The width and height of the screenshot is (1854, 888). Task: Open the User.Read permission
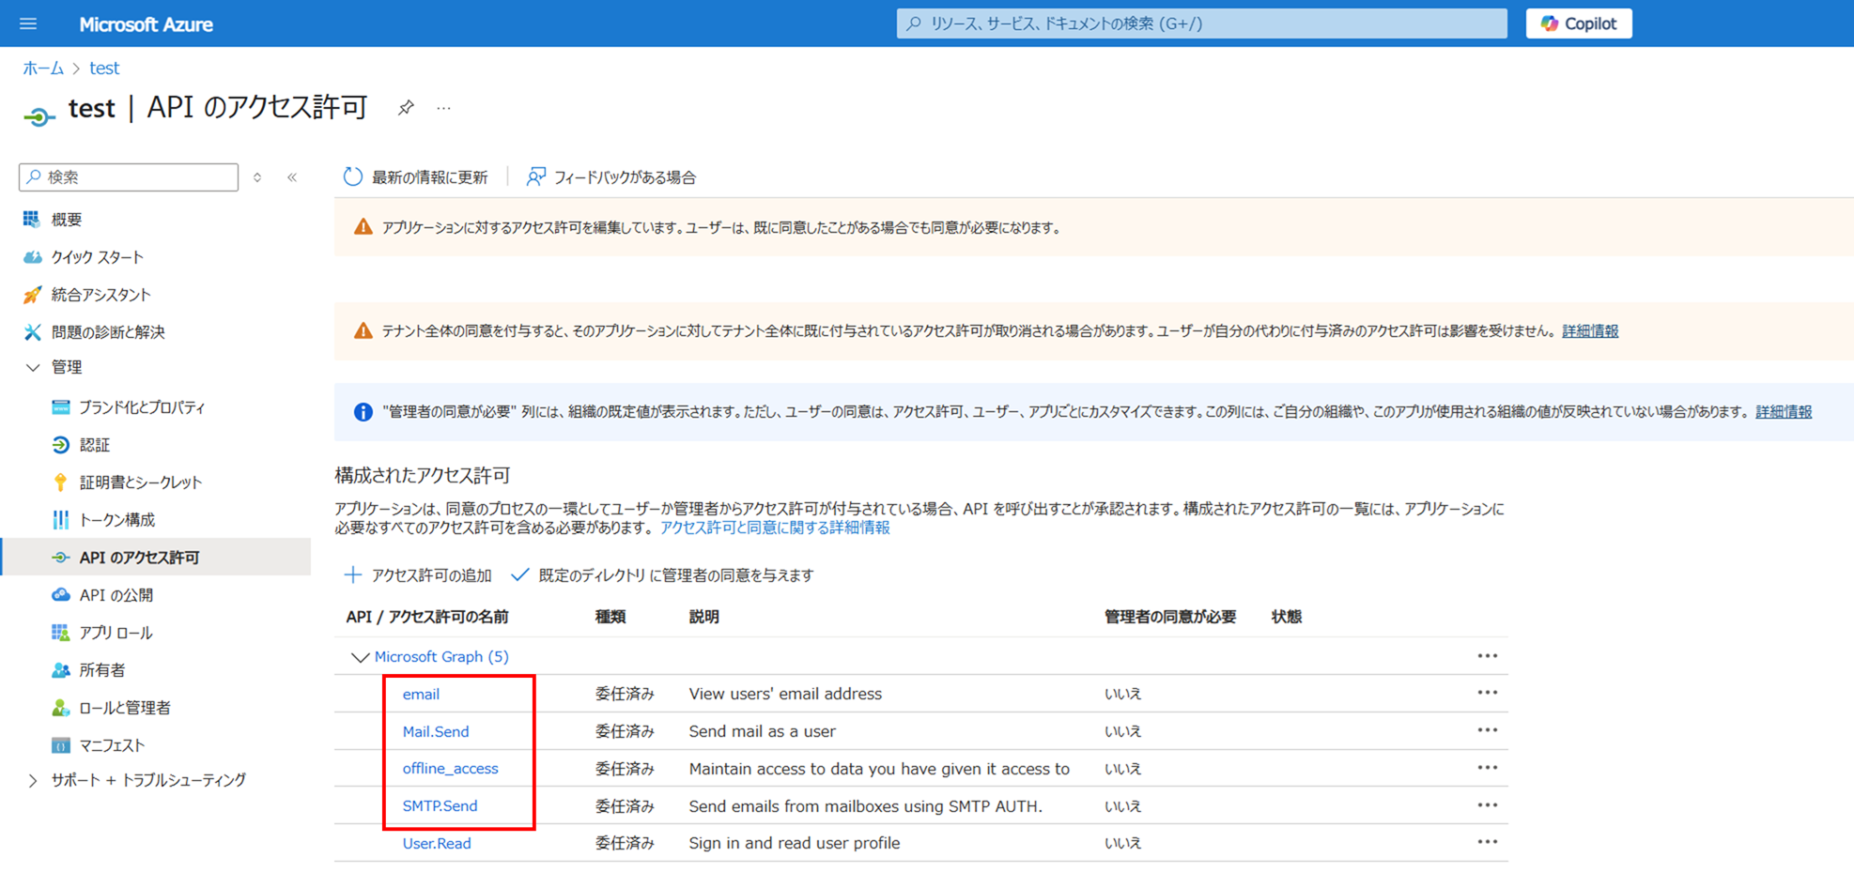pyautogui.click(x=437, y=843)
